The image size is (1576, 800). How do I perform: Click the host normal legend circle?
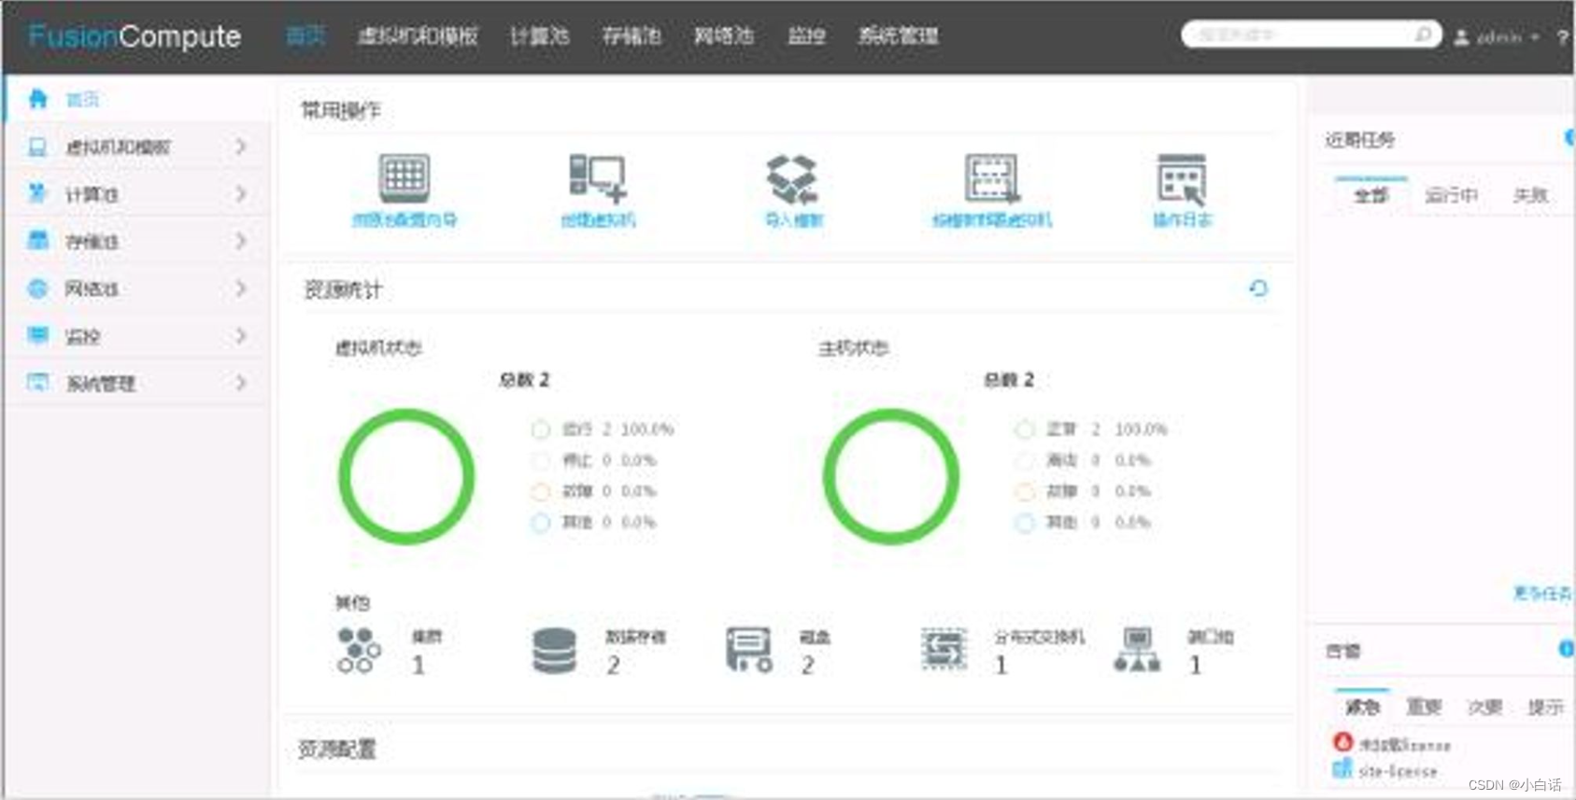pyautogui.click(x=1024, y=429)
